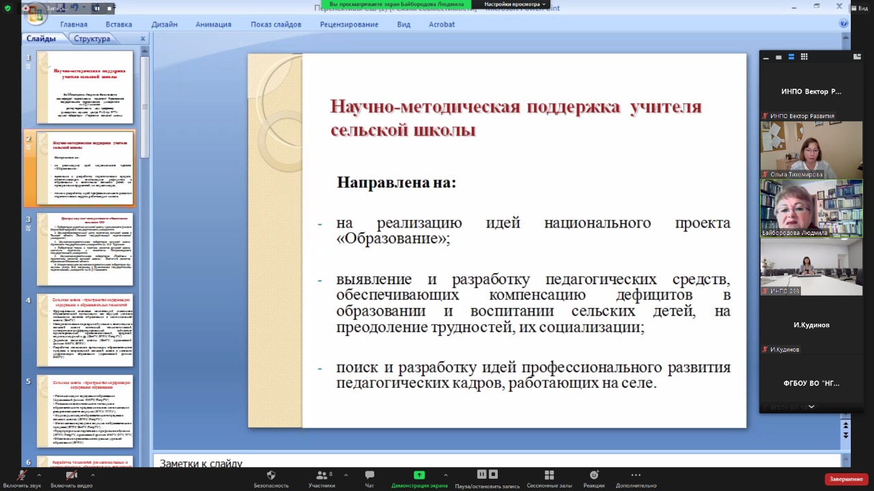Open the More (Дополнительно) three-dots menu
Viewport: 874px width, 491px height.
pos(636,475)
